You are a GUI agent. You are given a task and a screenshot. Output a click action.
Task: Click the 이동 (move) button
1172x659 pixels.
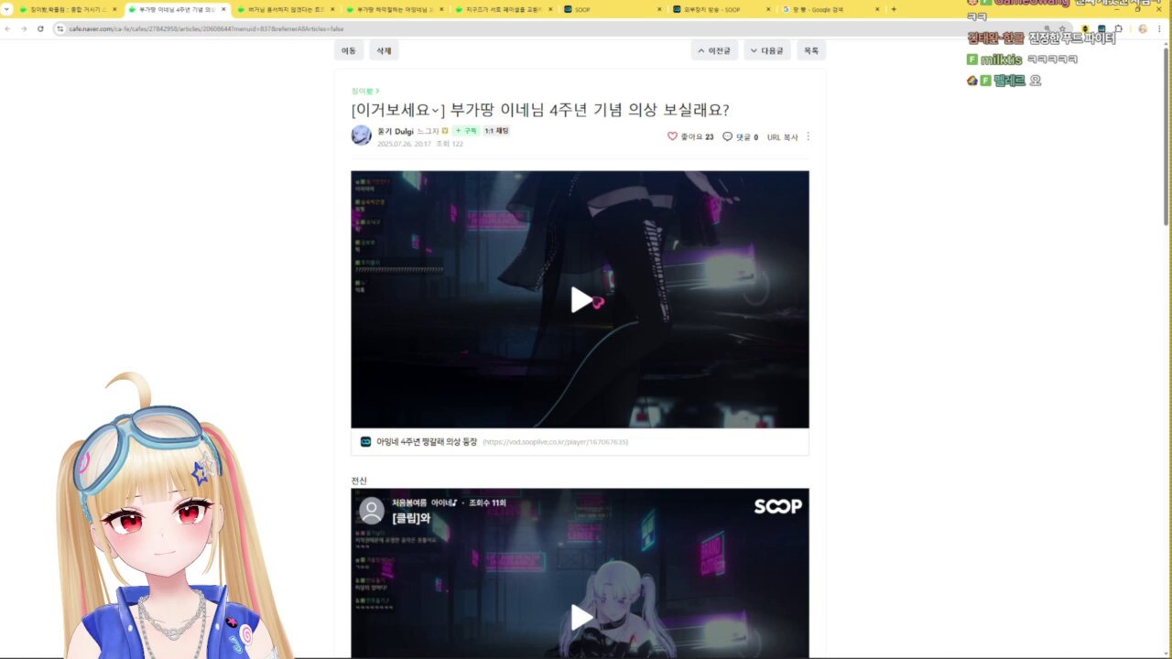pos(349,51)
